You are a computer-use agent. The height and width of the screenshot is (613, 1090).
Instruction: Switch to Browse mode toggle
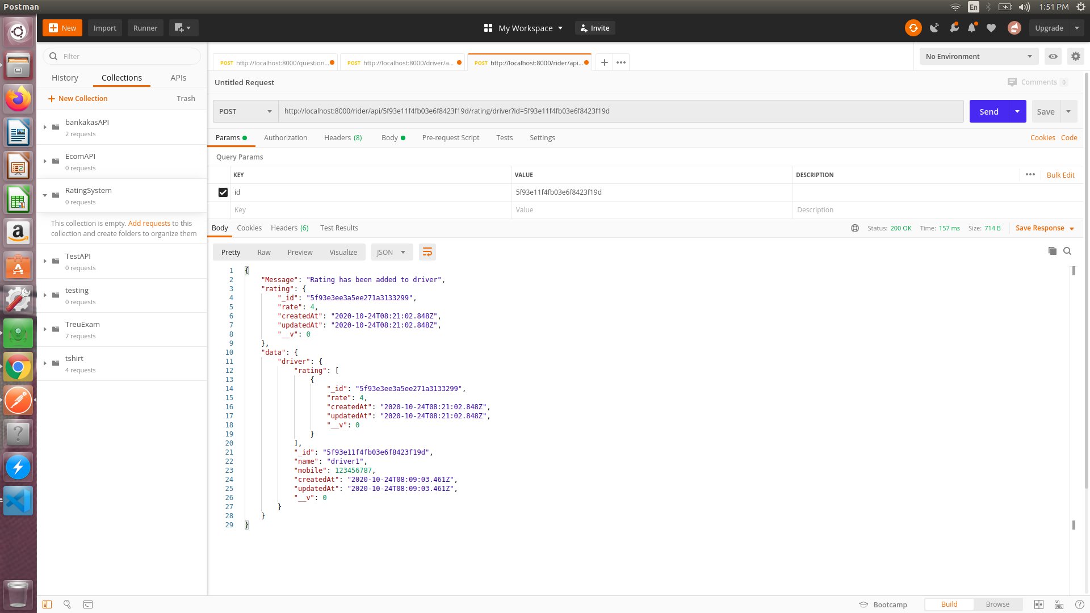(x=997, y=604)
